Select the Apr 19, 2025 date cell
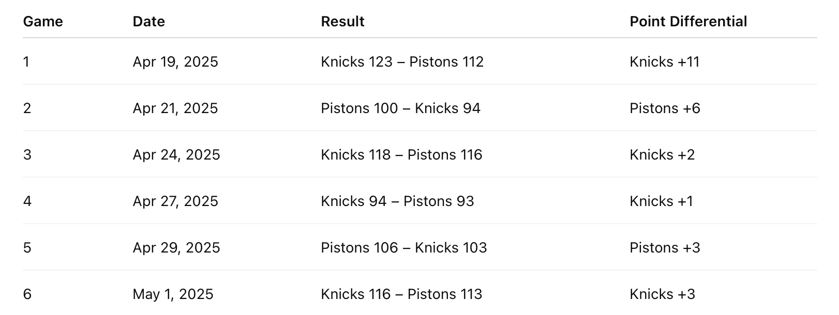839x315 pixels. click(175, 62)
